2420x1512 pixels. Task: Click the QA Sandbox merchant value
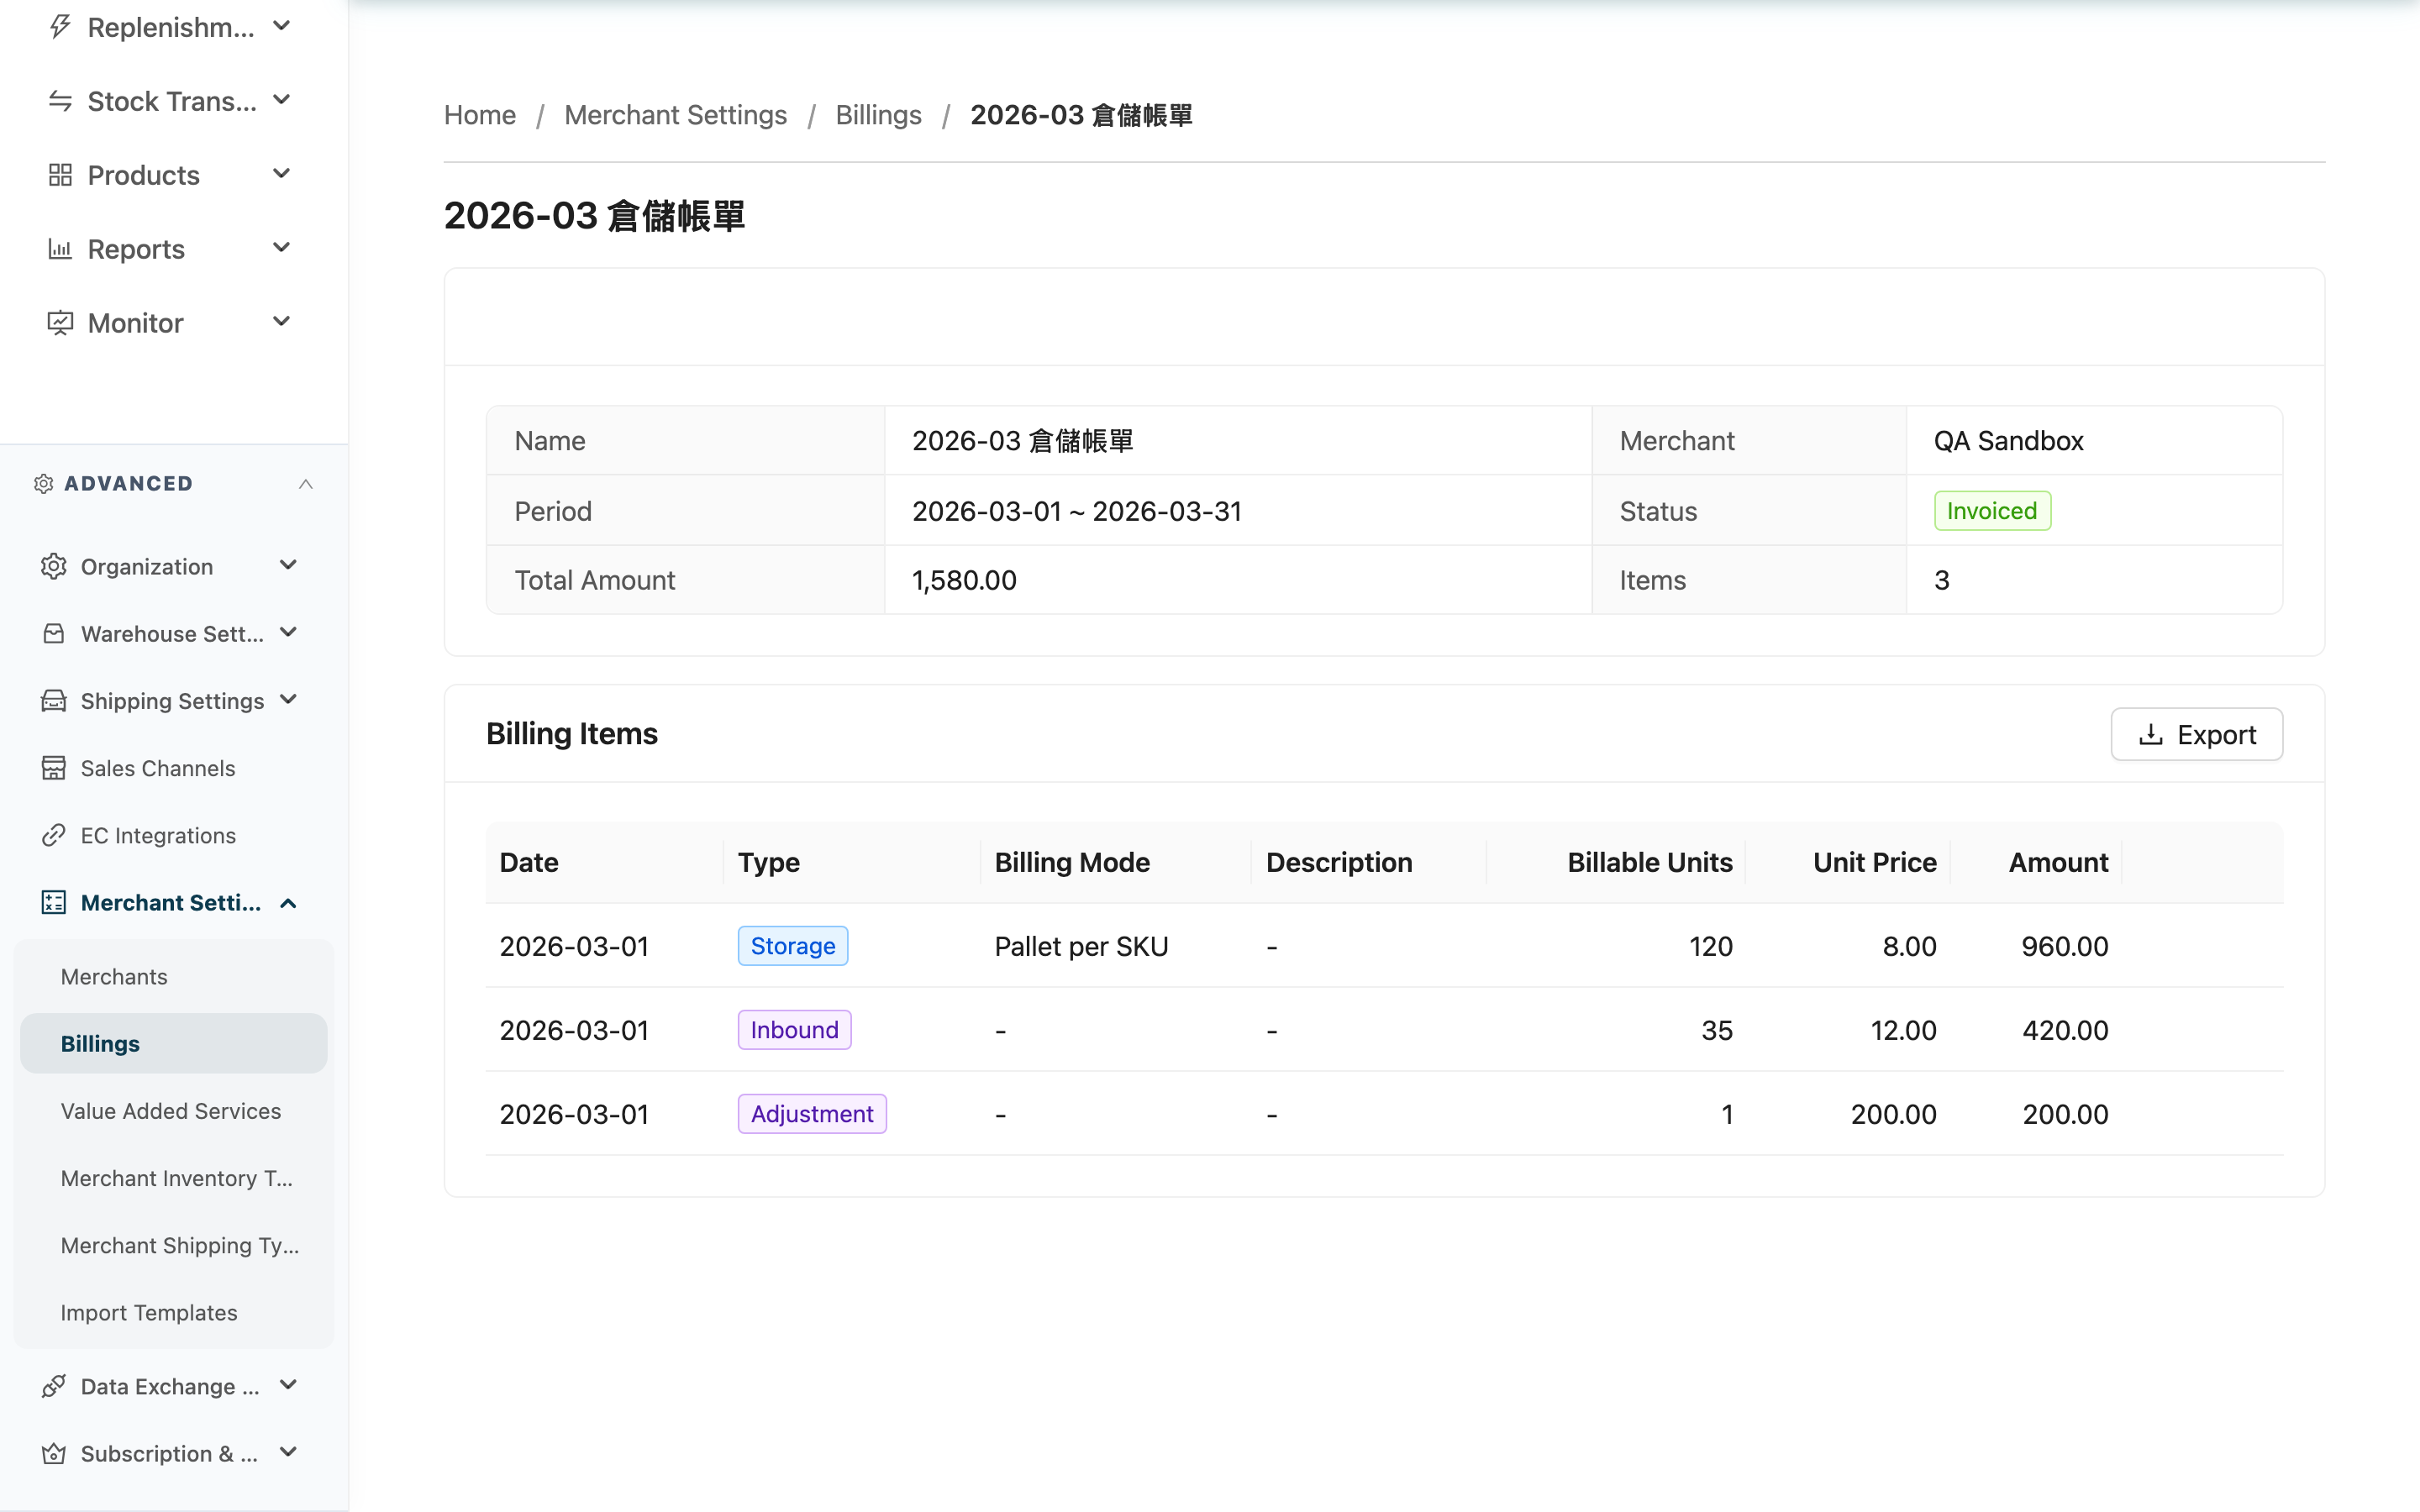click(x=2008, y=441)
